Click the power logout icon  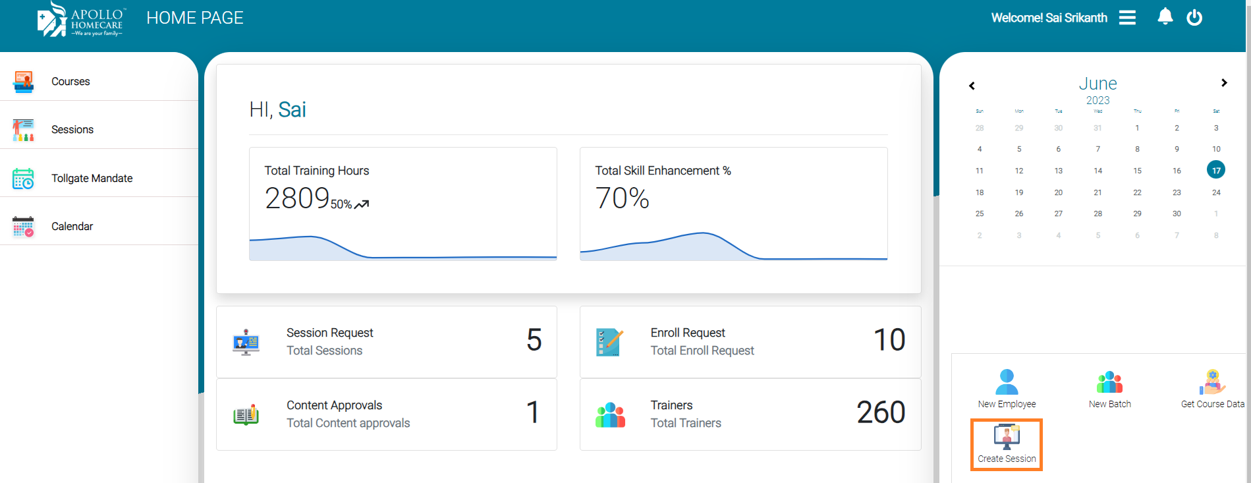coord(1194,18)
